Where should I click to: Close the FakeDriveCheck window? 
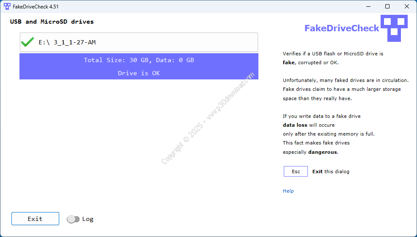point(407,6)
